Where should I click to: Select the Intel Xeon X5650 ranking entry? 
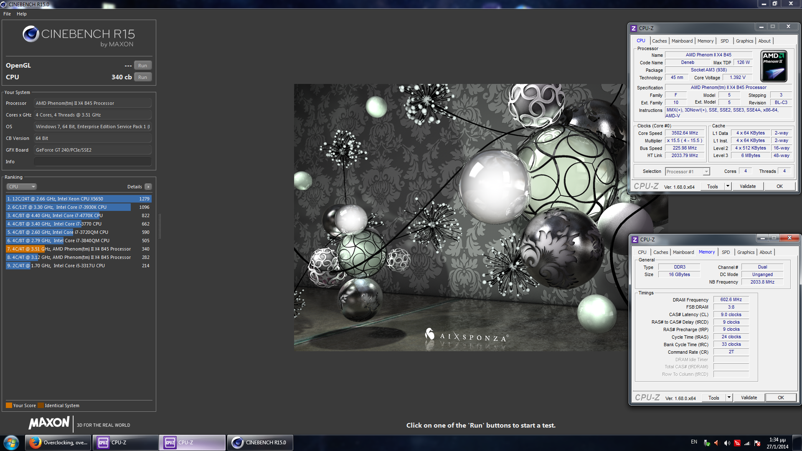point(79,199)
